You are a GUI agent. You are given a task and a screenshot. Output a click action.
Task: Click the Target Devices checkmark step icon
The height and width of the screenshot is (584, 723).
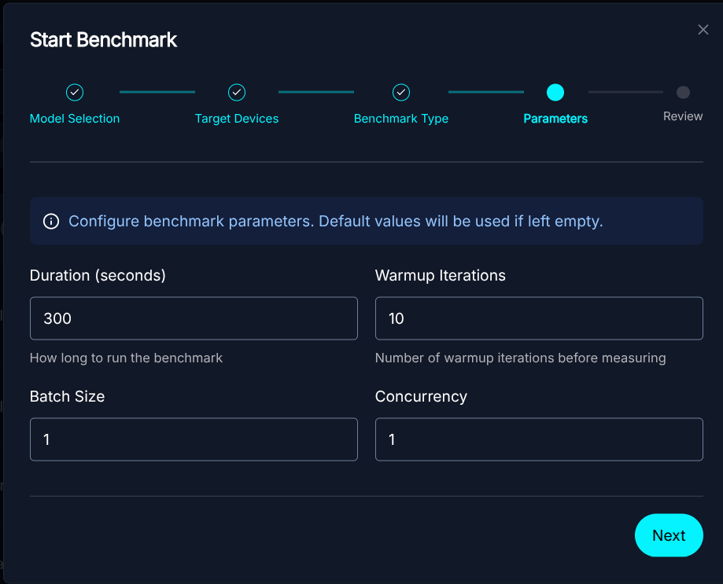[x=237, y=93]
